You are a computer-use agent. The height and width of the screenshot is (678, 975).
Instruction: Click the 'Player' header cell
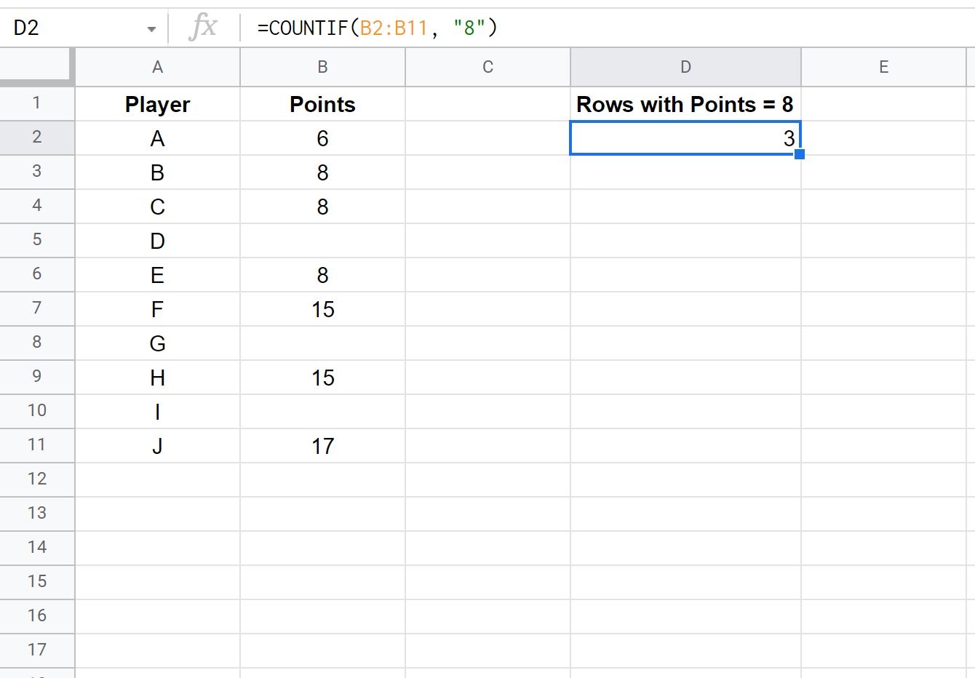157,104
